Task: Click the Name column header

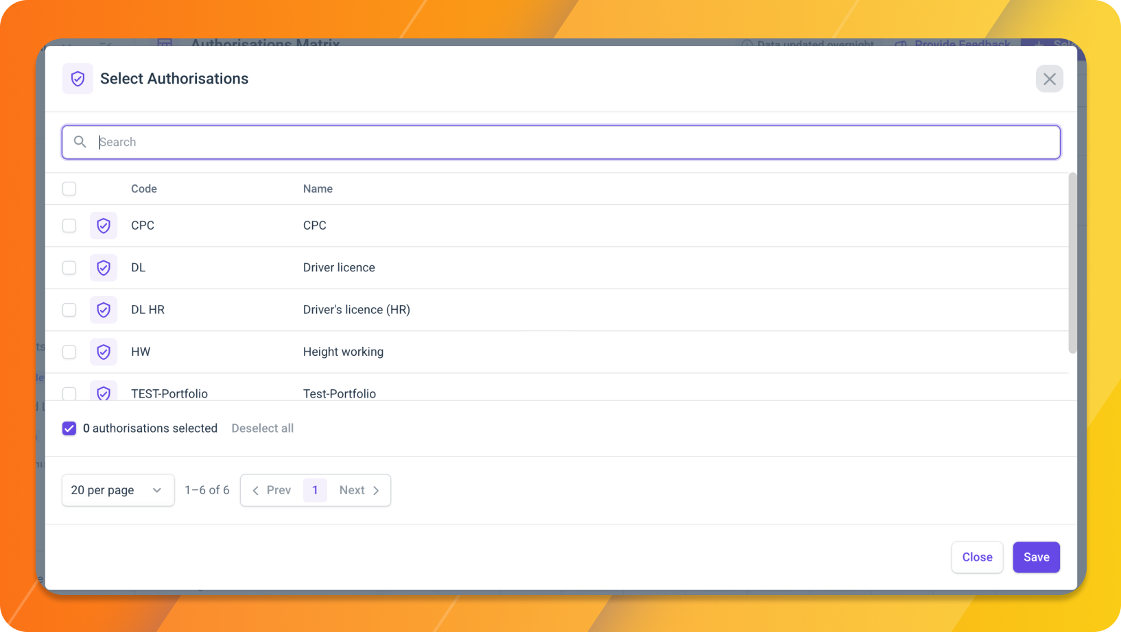Action: [318, 189]
